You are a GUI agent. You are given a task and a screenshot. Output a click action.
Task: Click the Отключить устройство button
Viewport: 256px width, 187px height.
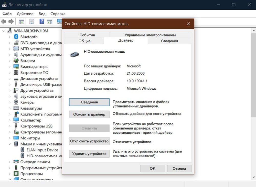(89, 141)
